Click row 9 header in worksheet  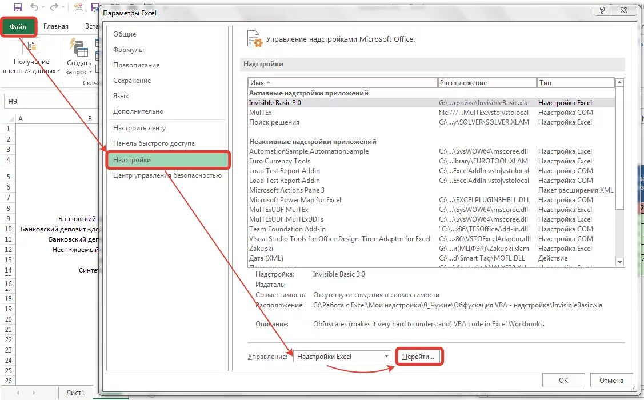click(x=8, y=219)
